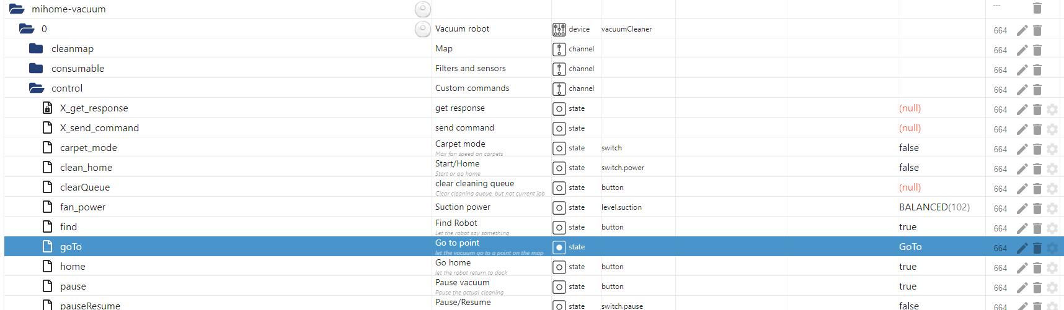Select the X_send_command tree entry
The width and height of the screenshot is (1064, 310).
click(99, 128)
